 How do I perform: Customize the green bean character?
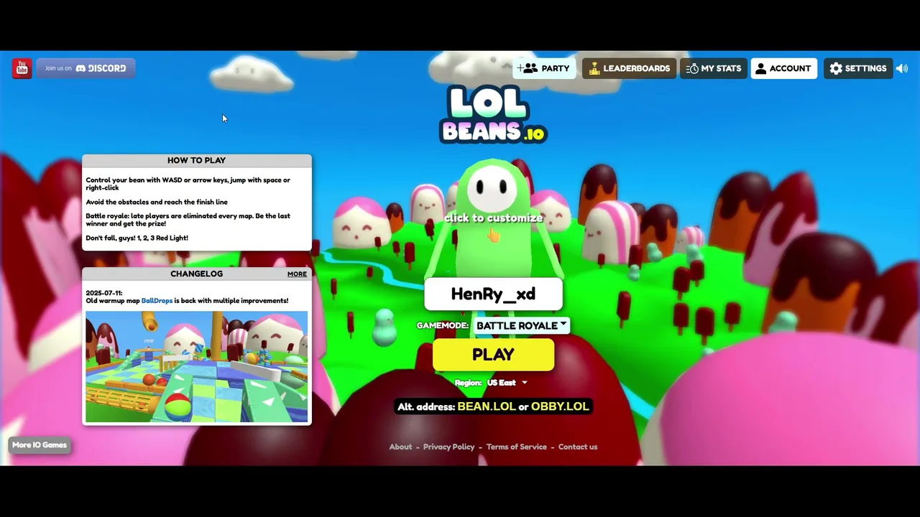493,218
